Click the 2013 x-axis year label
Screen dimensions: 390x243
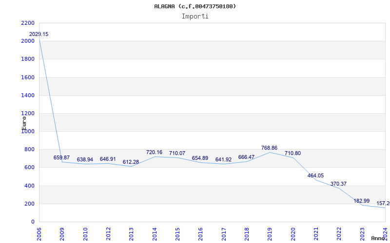(x=131, y=234)
